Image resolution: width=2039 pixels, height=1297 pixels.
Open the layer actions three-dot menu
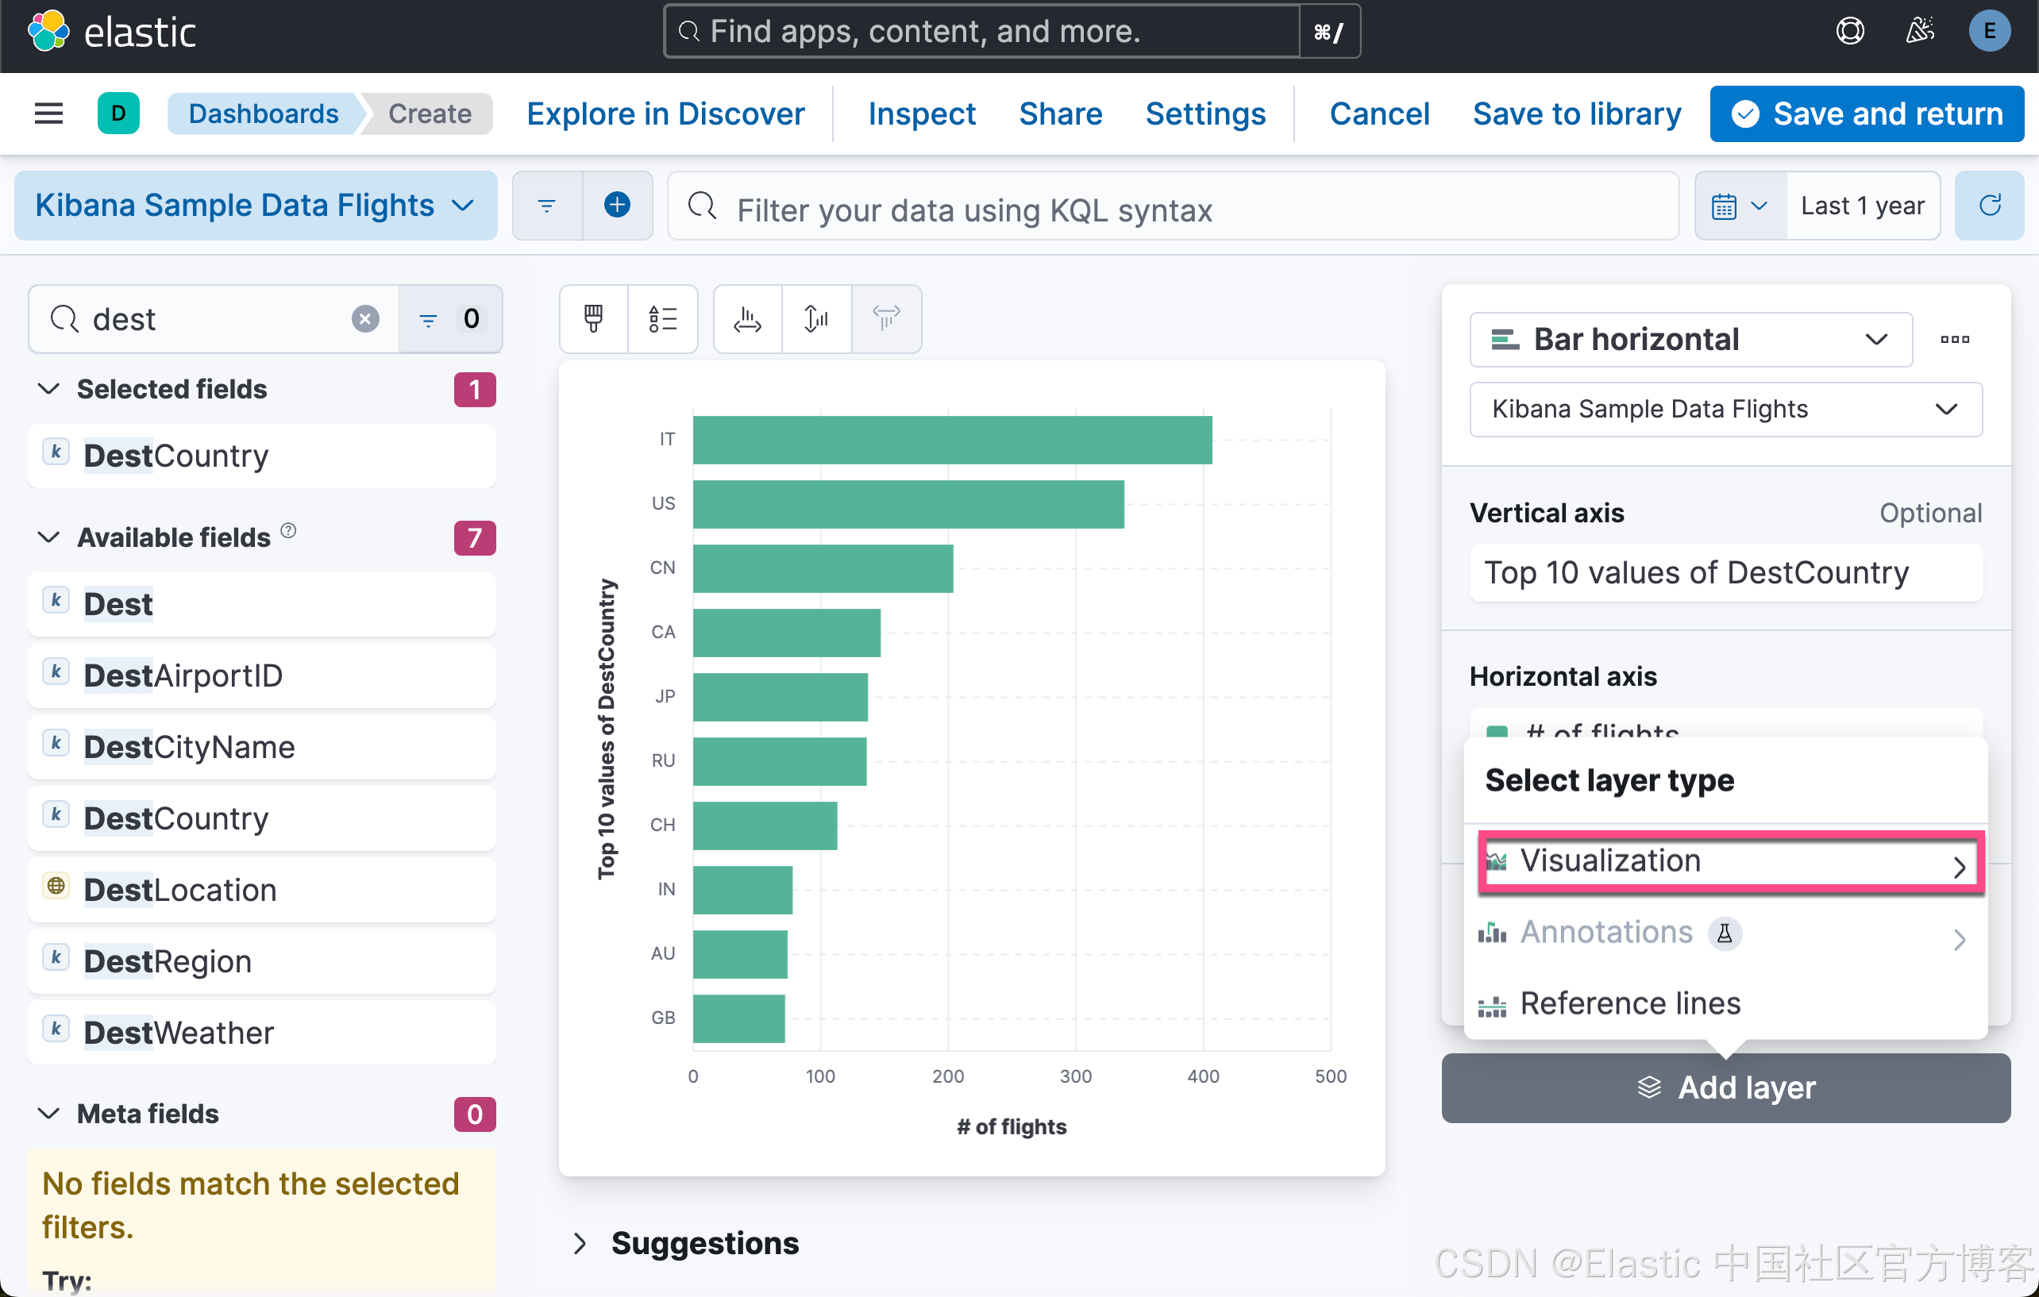click(x=1954, y=340)
